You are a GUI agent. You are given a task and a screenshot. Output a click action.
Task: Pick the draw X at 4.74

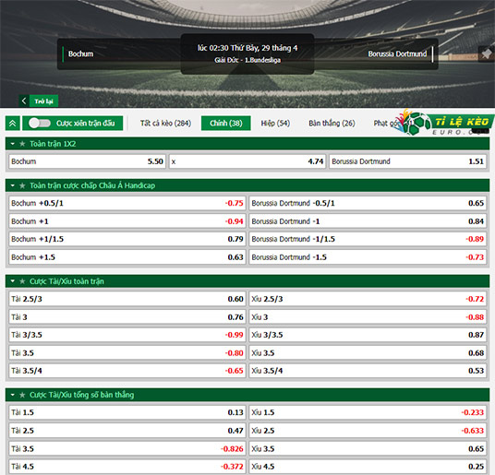(247, 161)
